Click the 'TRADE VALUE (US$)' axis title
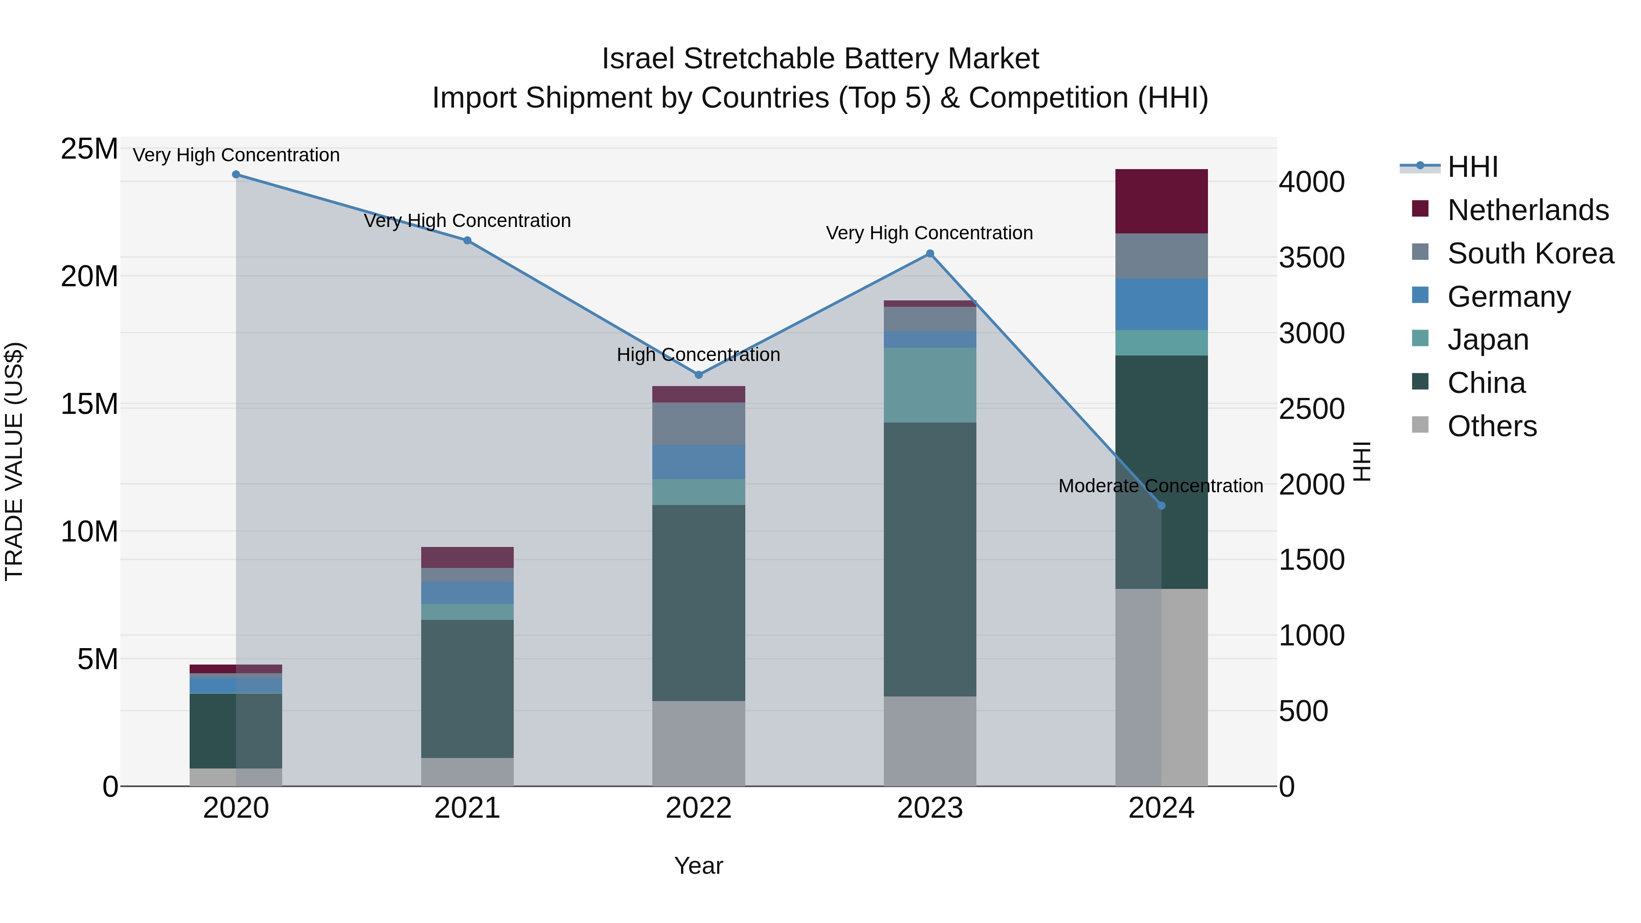Screen dimensions: 1641x923 pos(14,461)
